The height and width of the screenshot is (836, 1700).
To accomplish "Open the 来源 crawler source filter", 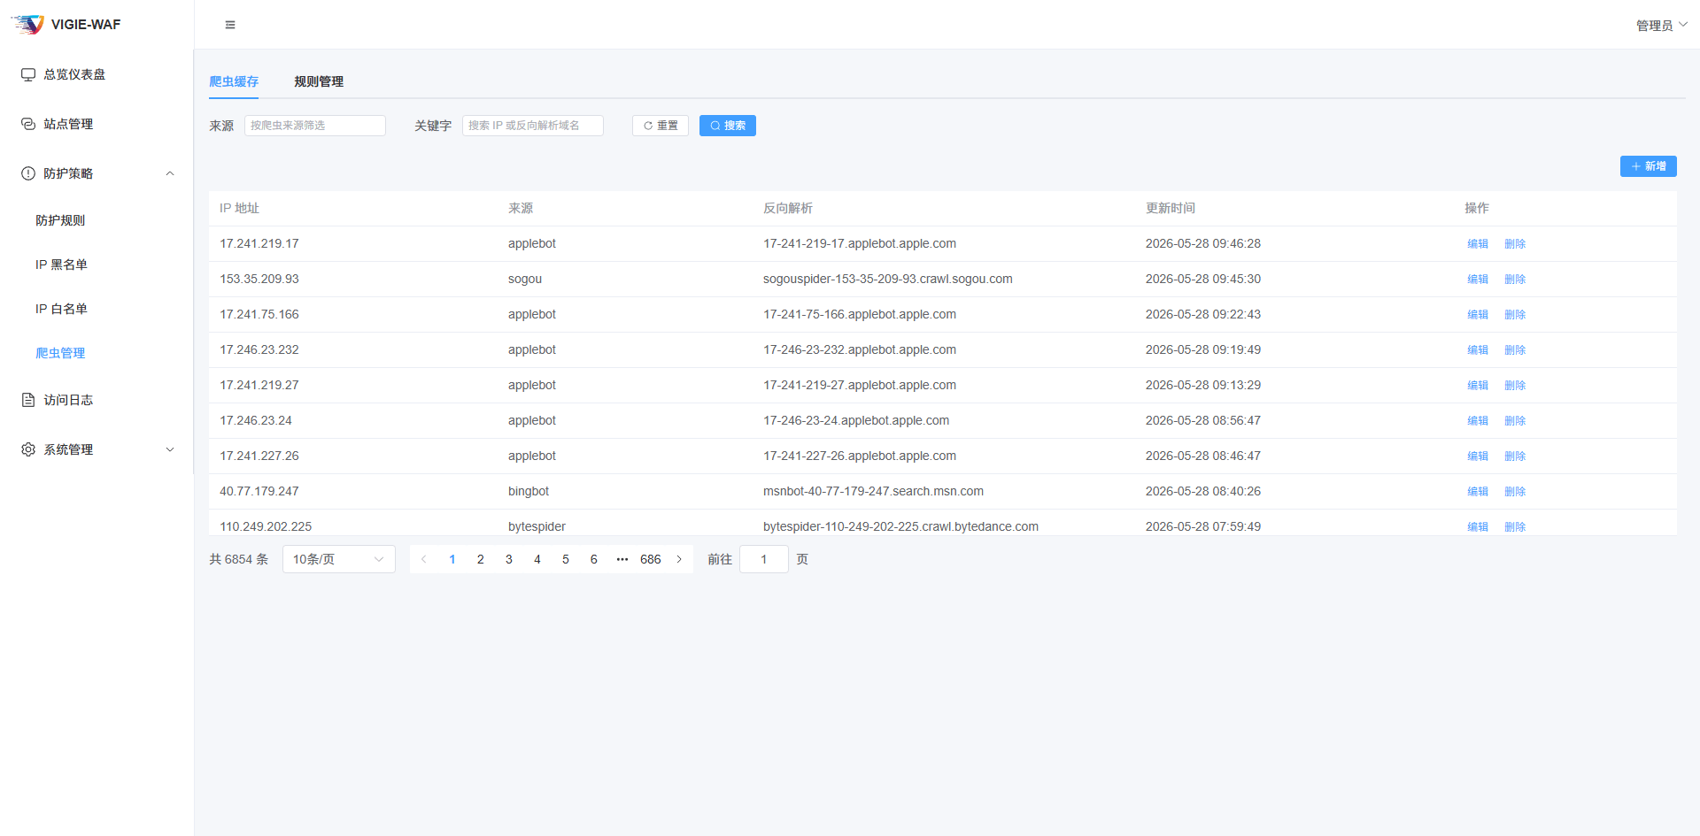I will point(315,126).
